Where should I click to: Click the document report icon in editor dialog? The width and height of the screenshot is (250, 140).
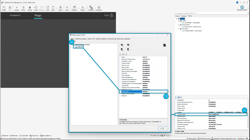(165, 45)
